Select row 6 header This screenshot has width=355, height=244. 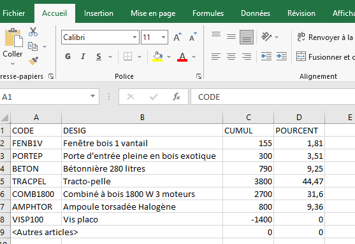pos(5,194)
